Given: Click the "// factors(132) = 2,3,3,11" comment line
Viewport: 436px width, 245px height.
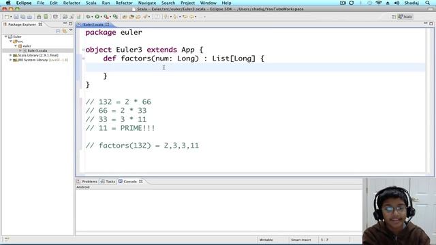Looking at the screenshot, I should pos(142,146).
